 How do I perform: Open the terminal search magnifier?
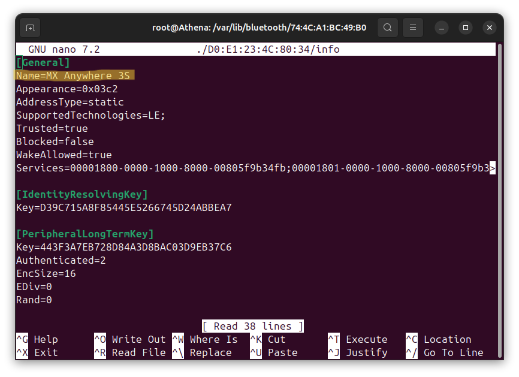(x=387, y=27)
